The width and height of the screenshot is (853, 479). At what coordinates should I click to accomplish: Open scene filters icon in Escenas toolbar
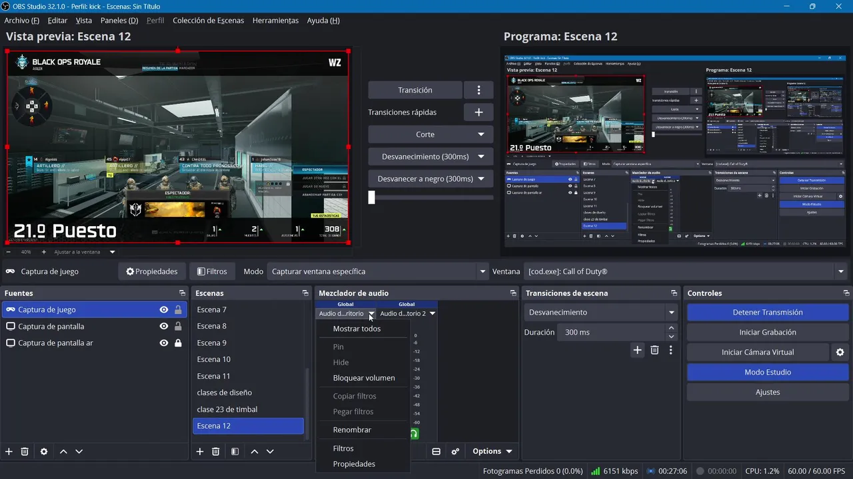235,451
